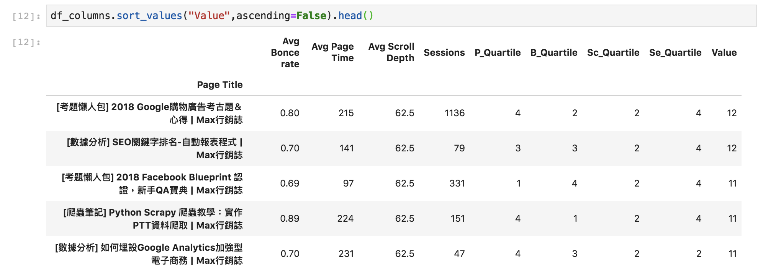Select the In [12] input prompt

pos(26,16)
